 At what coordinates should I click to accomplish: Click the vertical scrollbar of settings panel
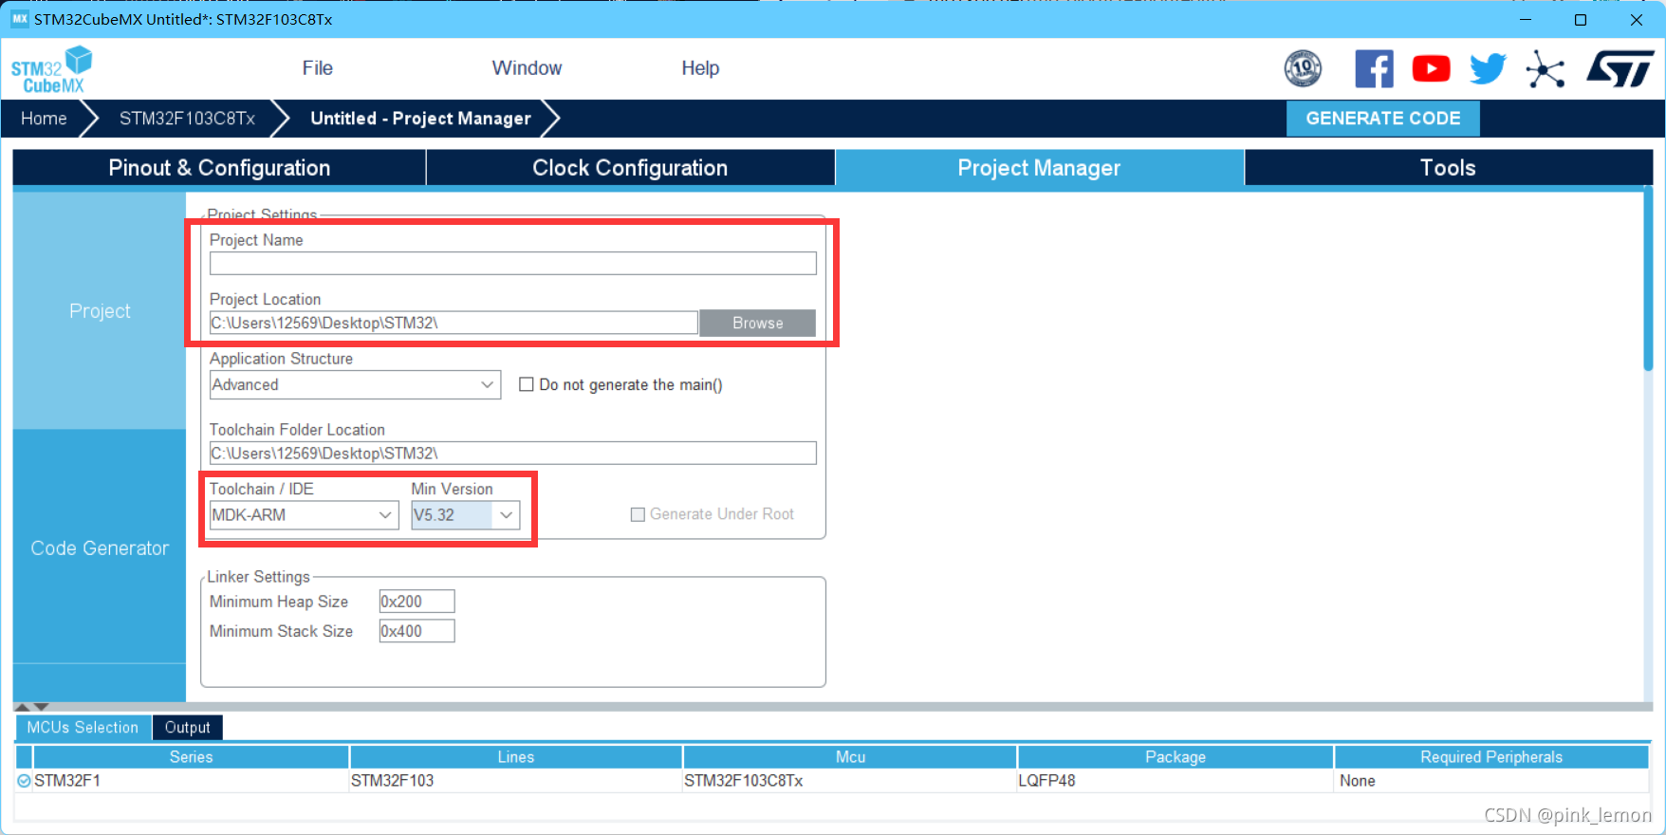point(1648,280)
